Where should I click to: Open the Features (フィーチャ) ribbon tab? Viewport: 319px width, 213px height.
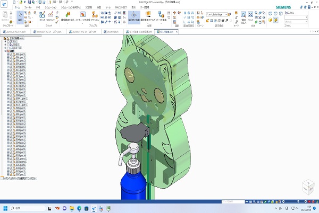(28, 7)
